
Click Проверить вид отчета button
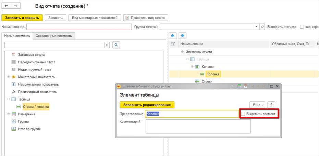coord(146,18)
